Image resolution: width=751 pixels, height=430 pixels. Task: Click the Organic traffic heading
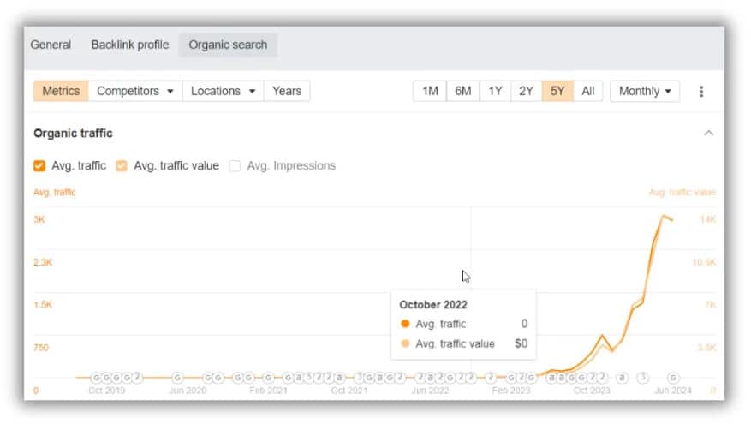(x=73, y=133)
